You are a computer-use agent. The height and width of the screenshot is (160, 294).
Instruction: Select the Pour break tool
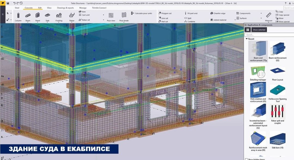[x=124, y=16]
